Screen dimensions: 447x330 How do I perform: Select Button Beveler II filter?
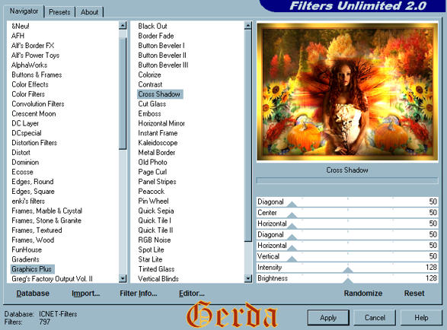tap(162, 56)
